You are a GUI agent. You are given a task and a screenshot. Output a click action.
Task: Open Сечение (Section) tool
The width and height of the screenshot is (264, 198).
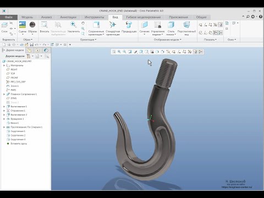145,28
